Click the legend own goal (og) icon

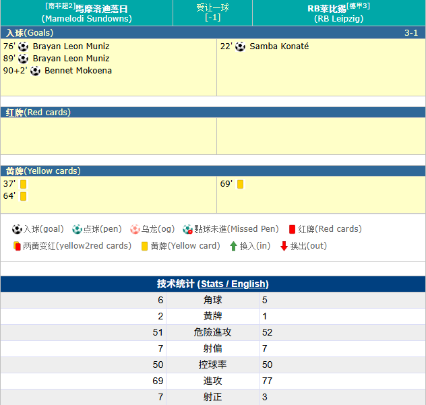click(x=135, y=229)
